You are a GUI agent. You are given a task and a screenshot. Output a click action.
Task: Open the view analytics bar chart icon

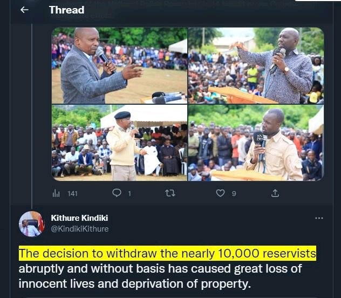point(56,193)
